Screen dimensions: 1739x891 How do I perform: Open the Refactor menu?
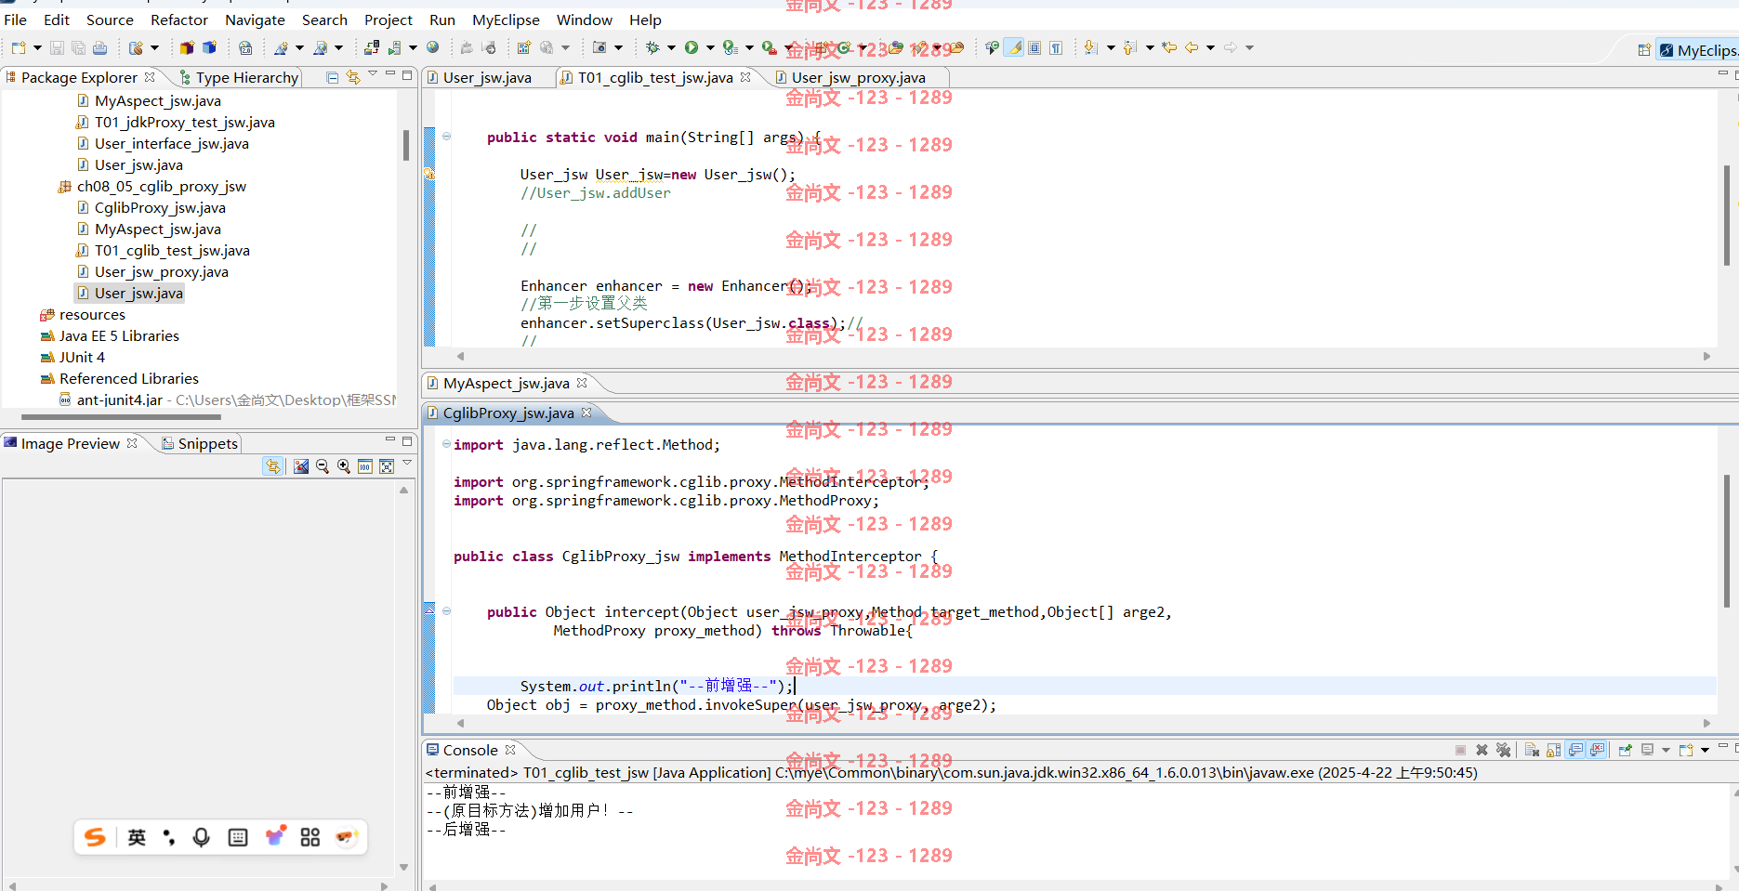[179, 20]
